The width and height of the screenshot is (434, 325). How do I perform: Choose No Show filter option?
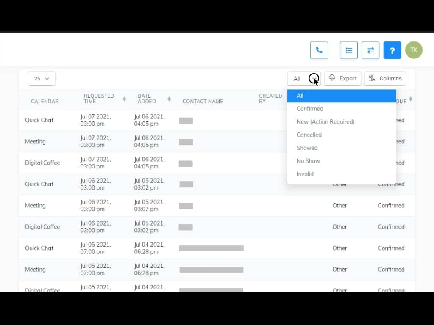pyautogui.click(x=308, y=161)
